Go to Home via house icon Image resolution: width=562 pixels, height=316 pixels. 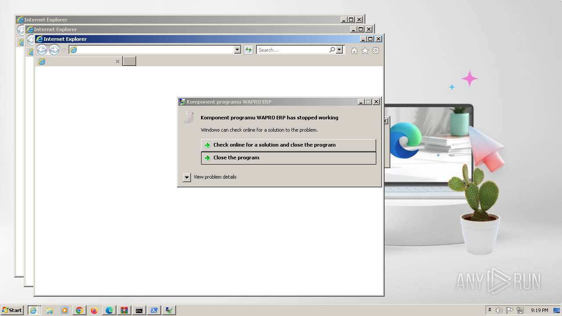[354, 50]
